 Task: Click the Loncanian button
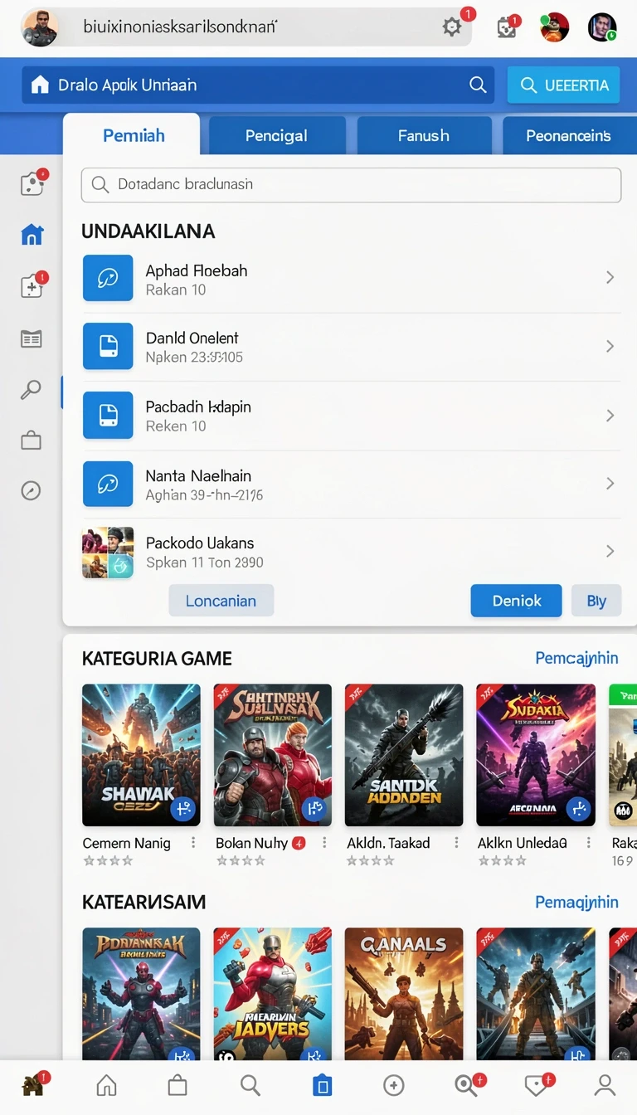tap(221, 601)
